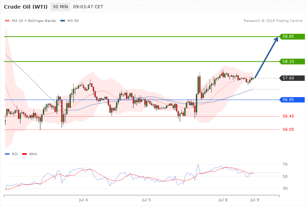Screen dimensions: 306x207
Task: Click the Jul 8 date axis label
Action: tap(223, 200)
